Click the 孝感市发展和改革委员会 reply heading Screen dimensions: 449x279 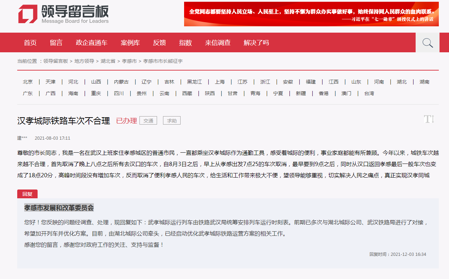click(59, 208)
